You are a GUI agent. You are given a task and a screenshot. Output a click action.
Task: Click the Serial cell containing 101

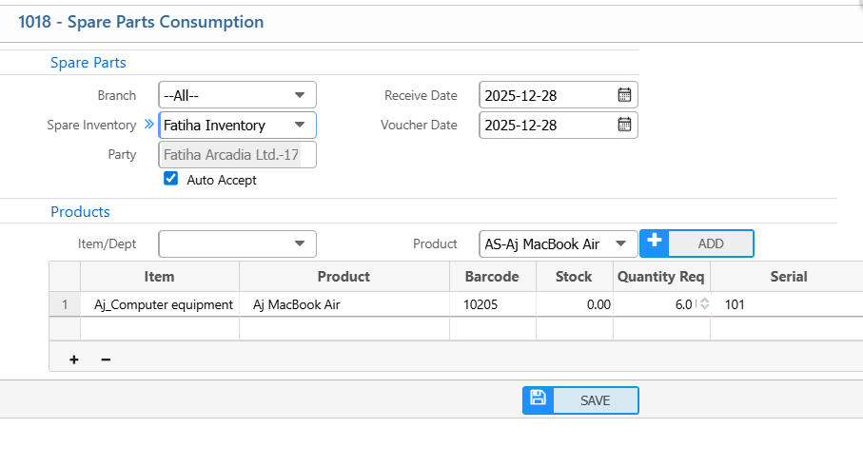coord(786,304)
